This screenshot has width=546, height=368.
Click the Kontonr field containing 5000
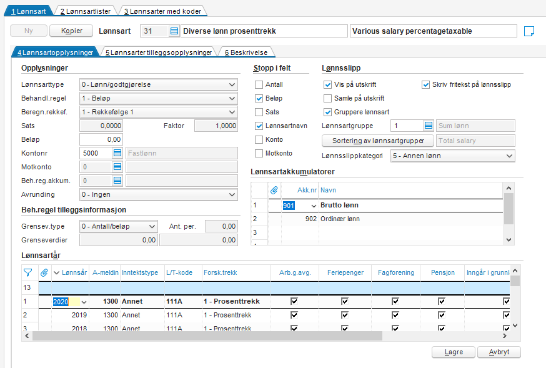point(96,153)
